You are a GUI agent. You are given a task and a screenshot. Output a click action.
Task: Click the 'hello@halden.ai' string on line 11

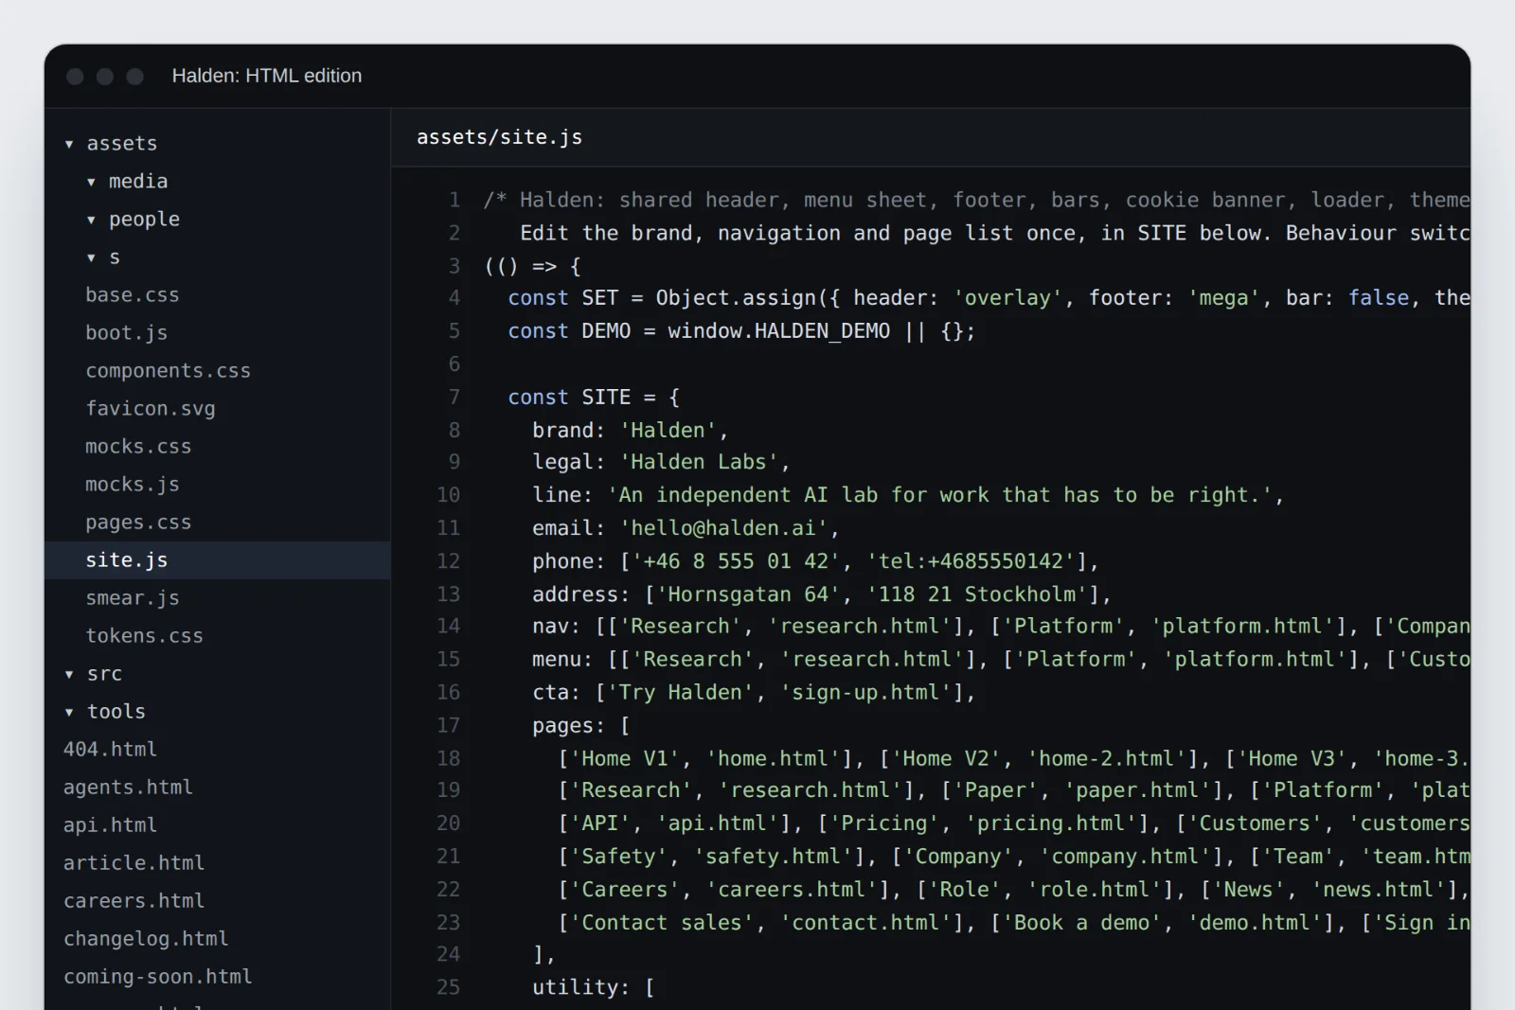[x=723, y=528]
